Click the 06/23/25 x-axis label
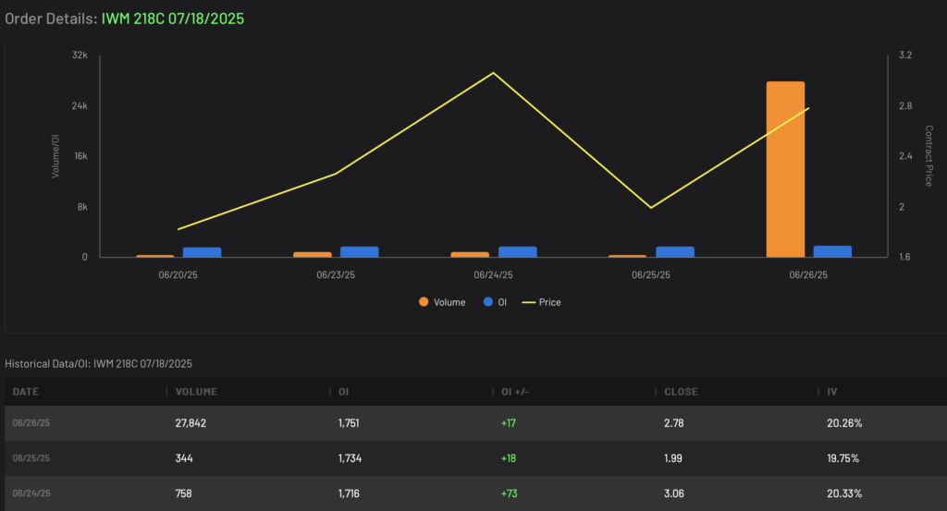Screen dimensions: 947x511 click(336, 274)
